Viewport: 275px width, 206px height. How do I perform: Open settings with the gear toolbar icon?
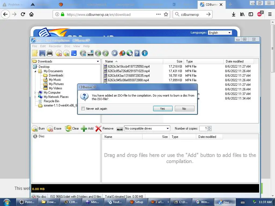[114, 53]
